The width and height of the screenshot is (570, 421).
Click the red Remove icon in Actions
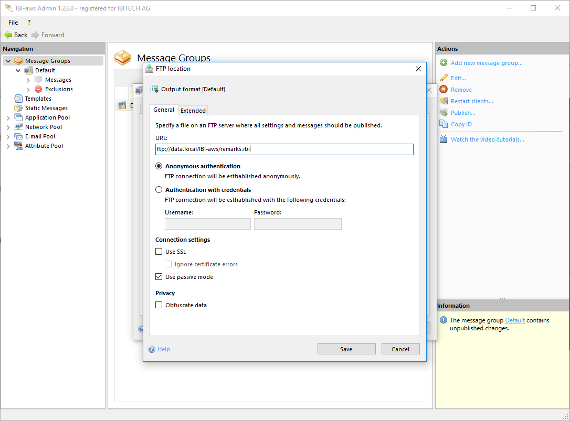point(444,90)
